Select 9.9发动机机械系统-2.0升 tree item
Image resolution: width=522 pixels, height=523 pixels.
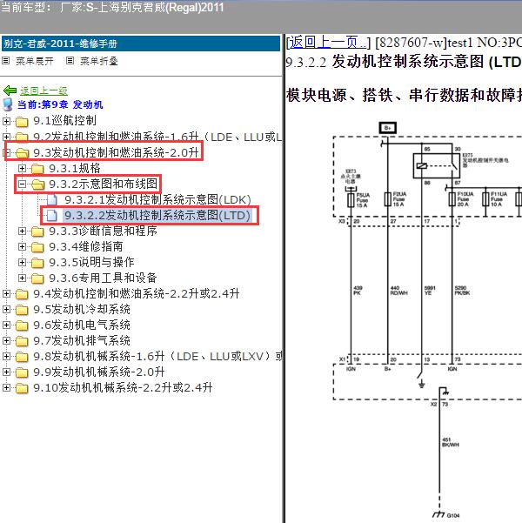point(99,372)
